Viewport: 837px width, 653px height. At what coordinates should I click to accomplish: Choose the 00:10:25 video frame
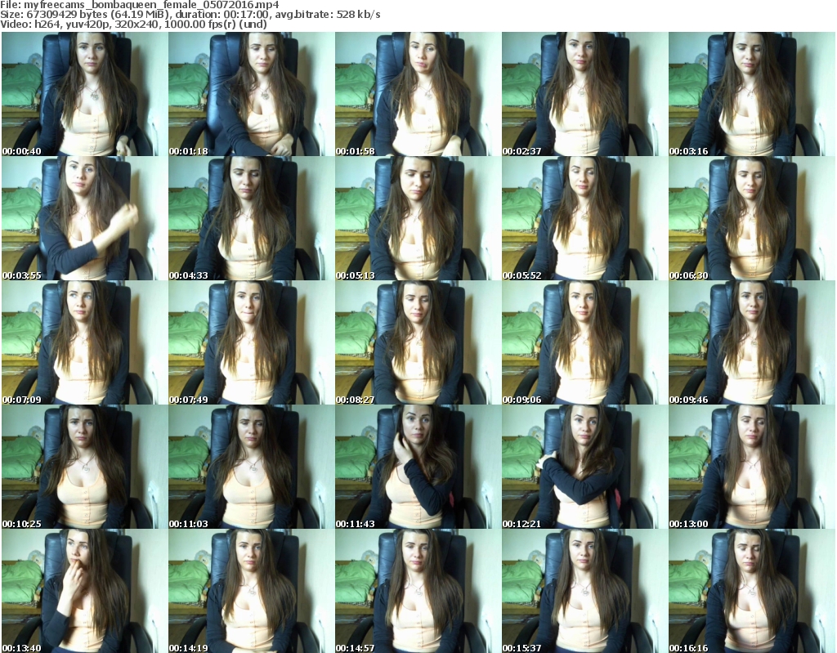[x=84, y=467]
